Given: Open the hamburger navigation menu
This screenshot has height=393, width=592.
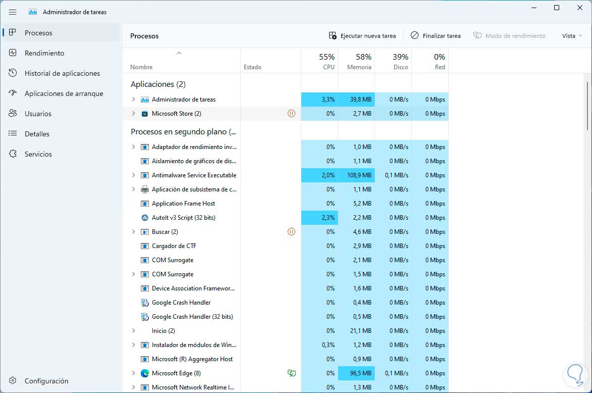Looking at the screenshot, I should pyautogui.click(x=13, y=12).
